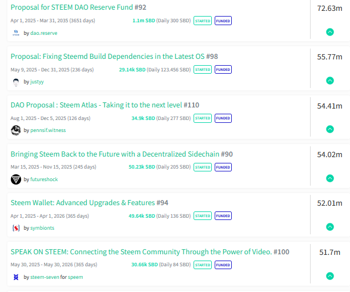Screen dimensions: 350x292
Task: Click the justyy author avatar icon
Action: [16, 82]
